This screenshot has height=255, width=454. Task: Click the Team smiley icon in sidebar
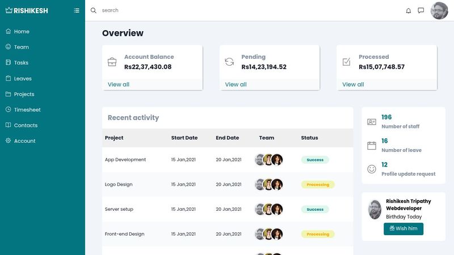[x=8, y=46]
